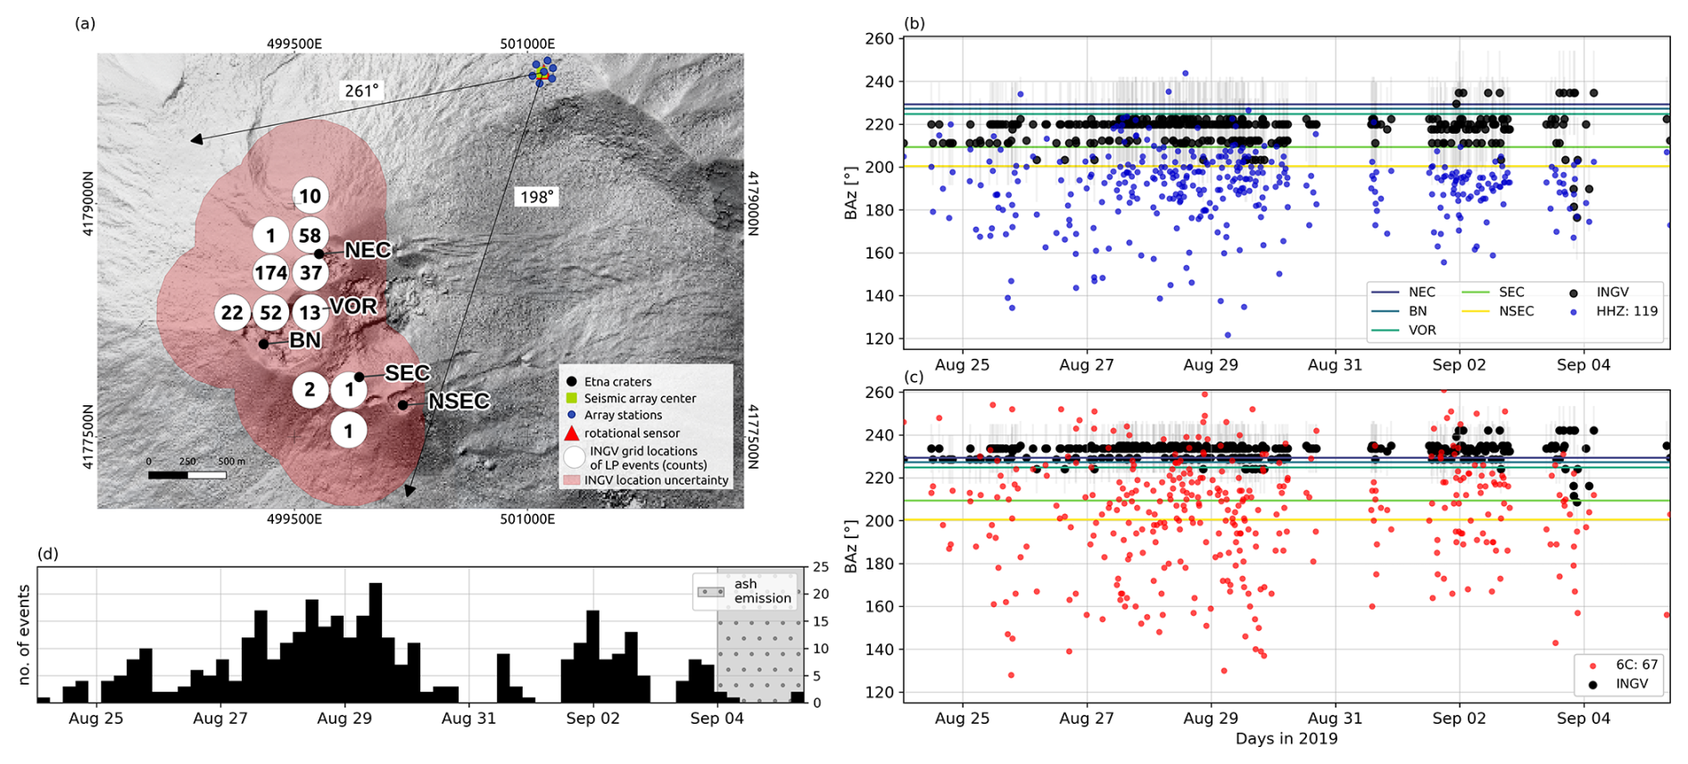Screen dimensions: 1688x764
Task: Click the map scale bar
Action: pyautogui.click(x=187, y=475)
